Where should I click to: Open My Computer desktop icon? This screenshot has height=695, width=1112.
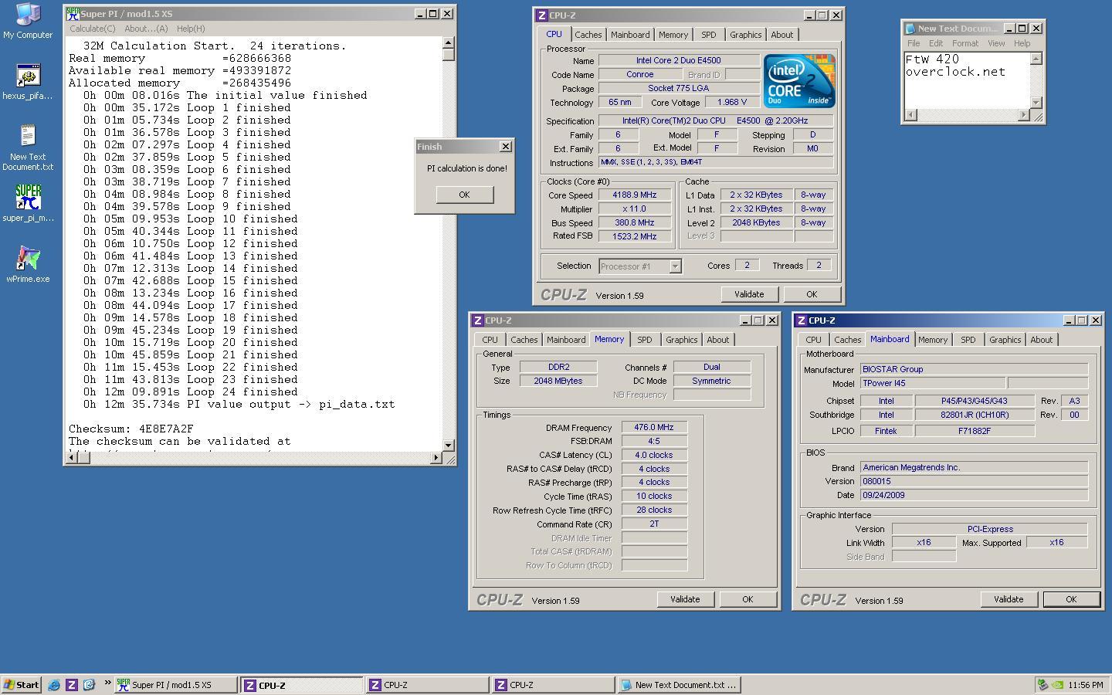(28, 21)
